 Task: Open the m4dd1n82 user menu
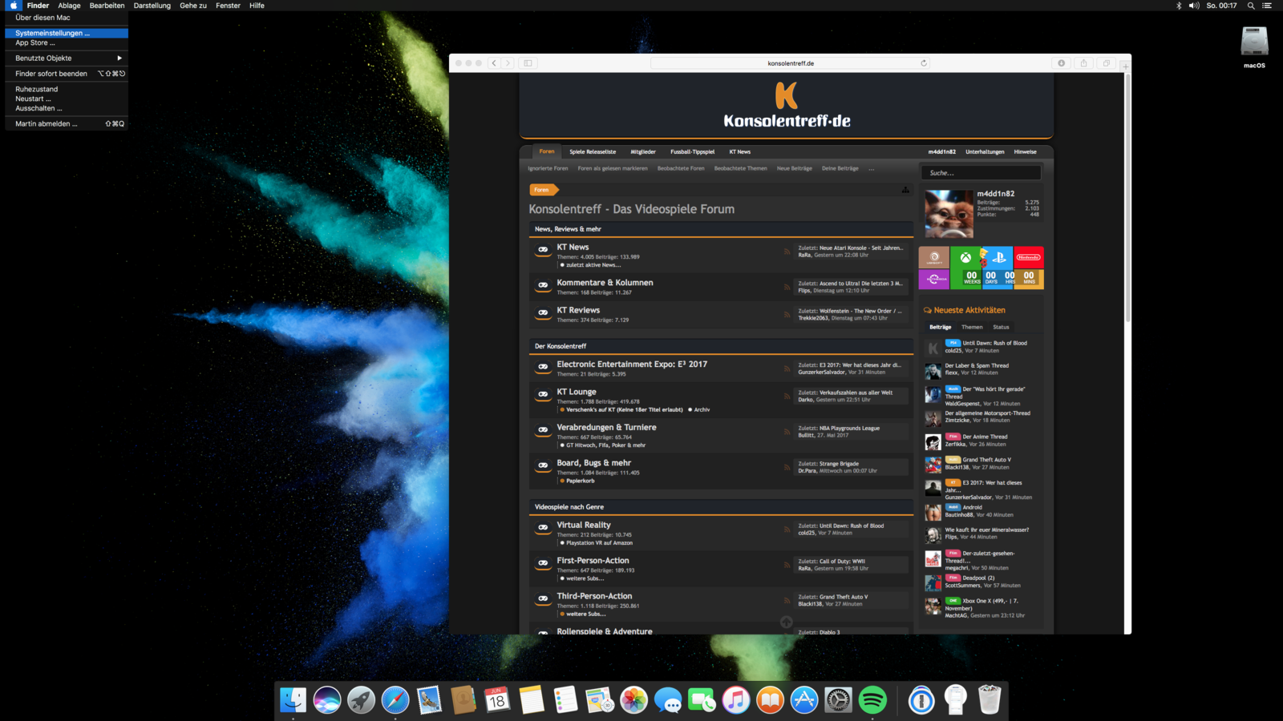point(941,151)
